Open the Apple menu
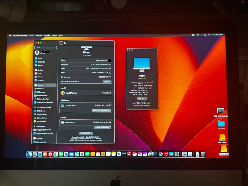The image size is (248, 186). pyautogui.click(x=10, y=35)
